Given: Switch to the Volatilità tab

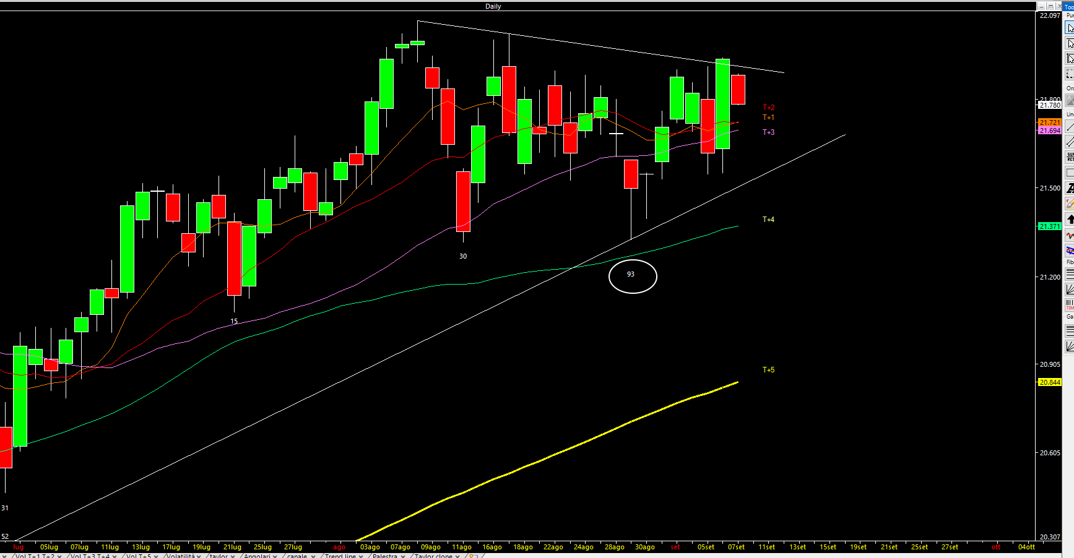Looking at the screenshot, I should 181,556.
